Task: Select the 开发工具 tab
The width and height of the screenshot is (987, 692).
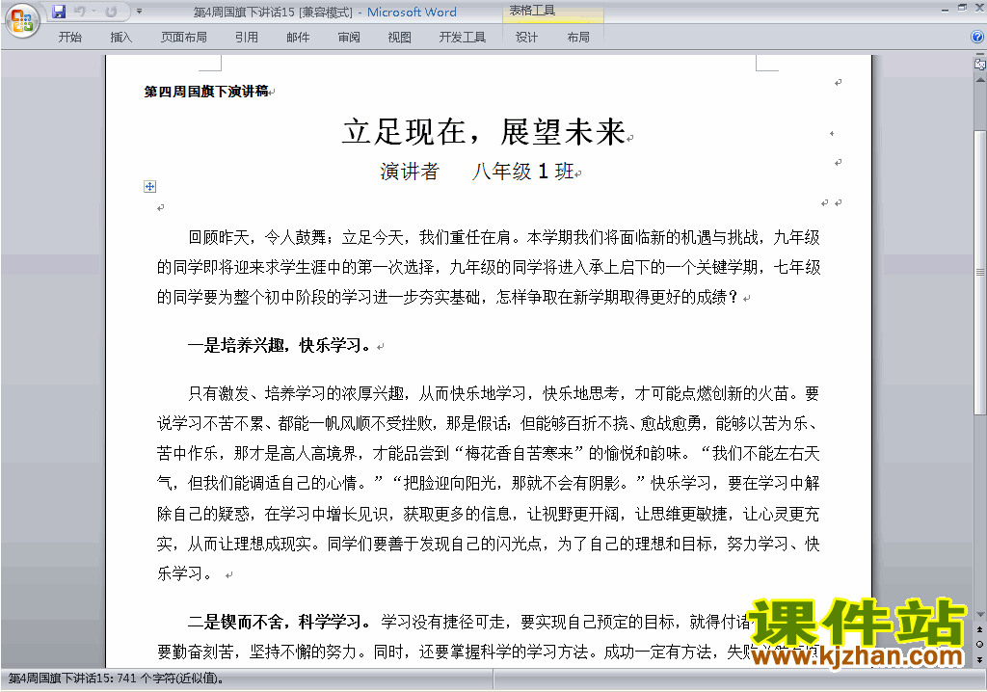Action: pos(463,38)
